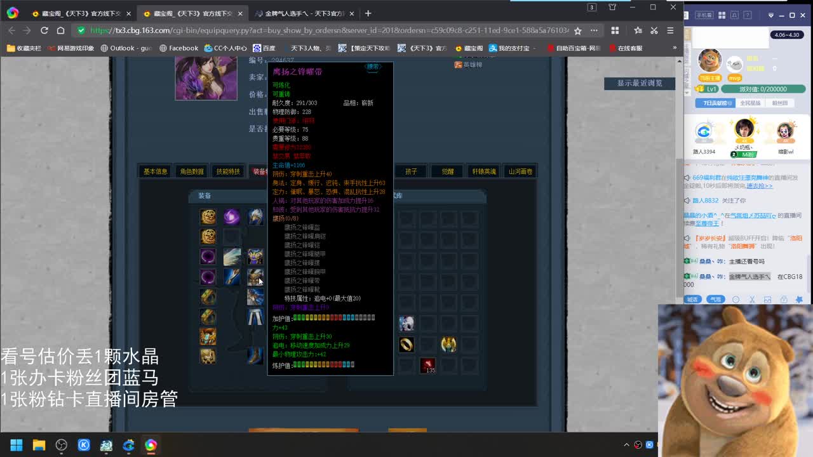Click the scissors icon in chat toolbar

[x=752, y=300]
